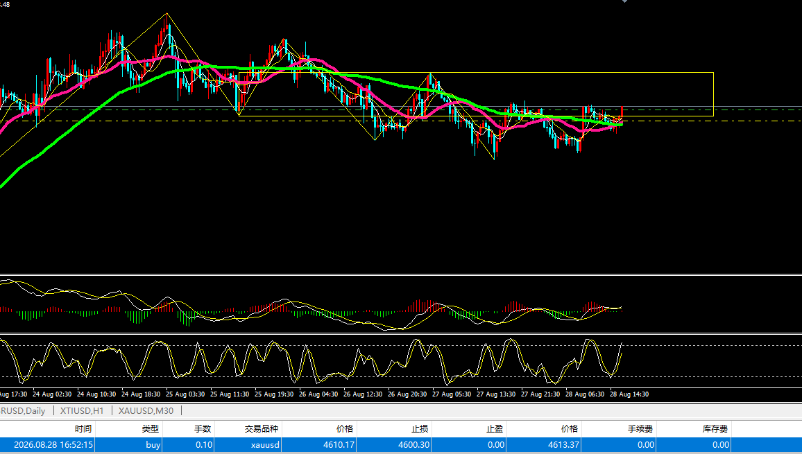Viewport: 802px width, 454px height.
Task: Click the 'buy' type cell in the order row
Action: pyautogui.click(x=153, y=445)
